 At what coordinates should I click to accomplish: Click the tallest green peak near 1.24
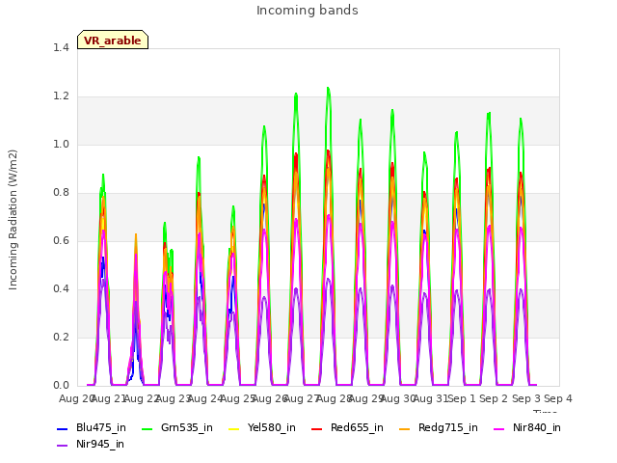(328, 88)
